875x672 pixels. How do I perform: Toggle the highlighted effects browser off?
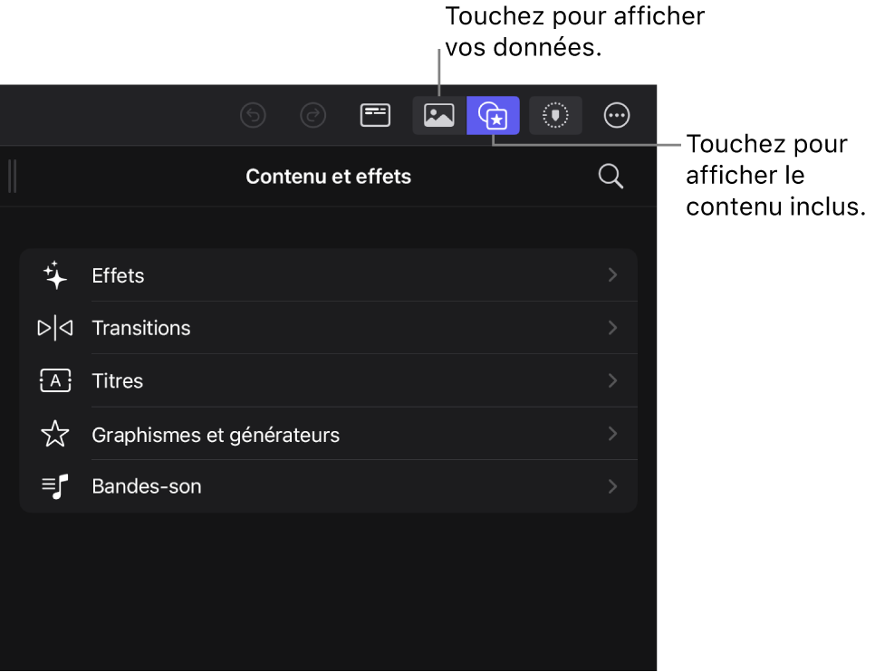click(493, 115)
